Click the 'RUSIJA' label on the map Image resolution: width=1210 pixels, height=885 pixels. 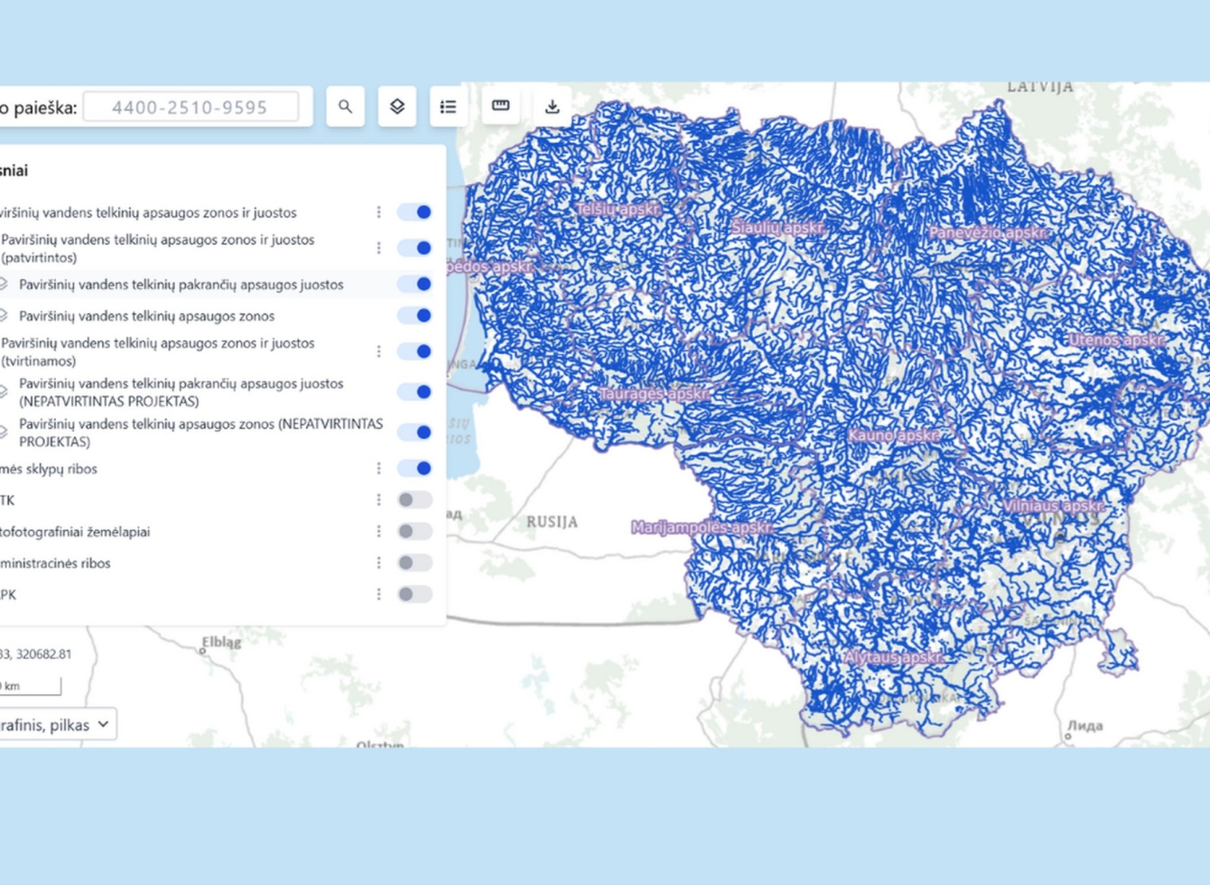(x=552, y=522)
